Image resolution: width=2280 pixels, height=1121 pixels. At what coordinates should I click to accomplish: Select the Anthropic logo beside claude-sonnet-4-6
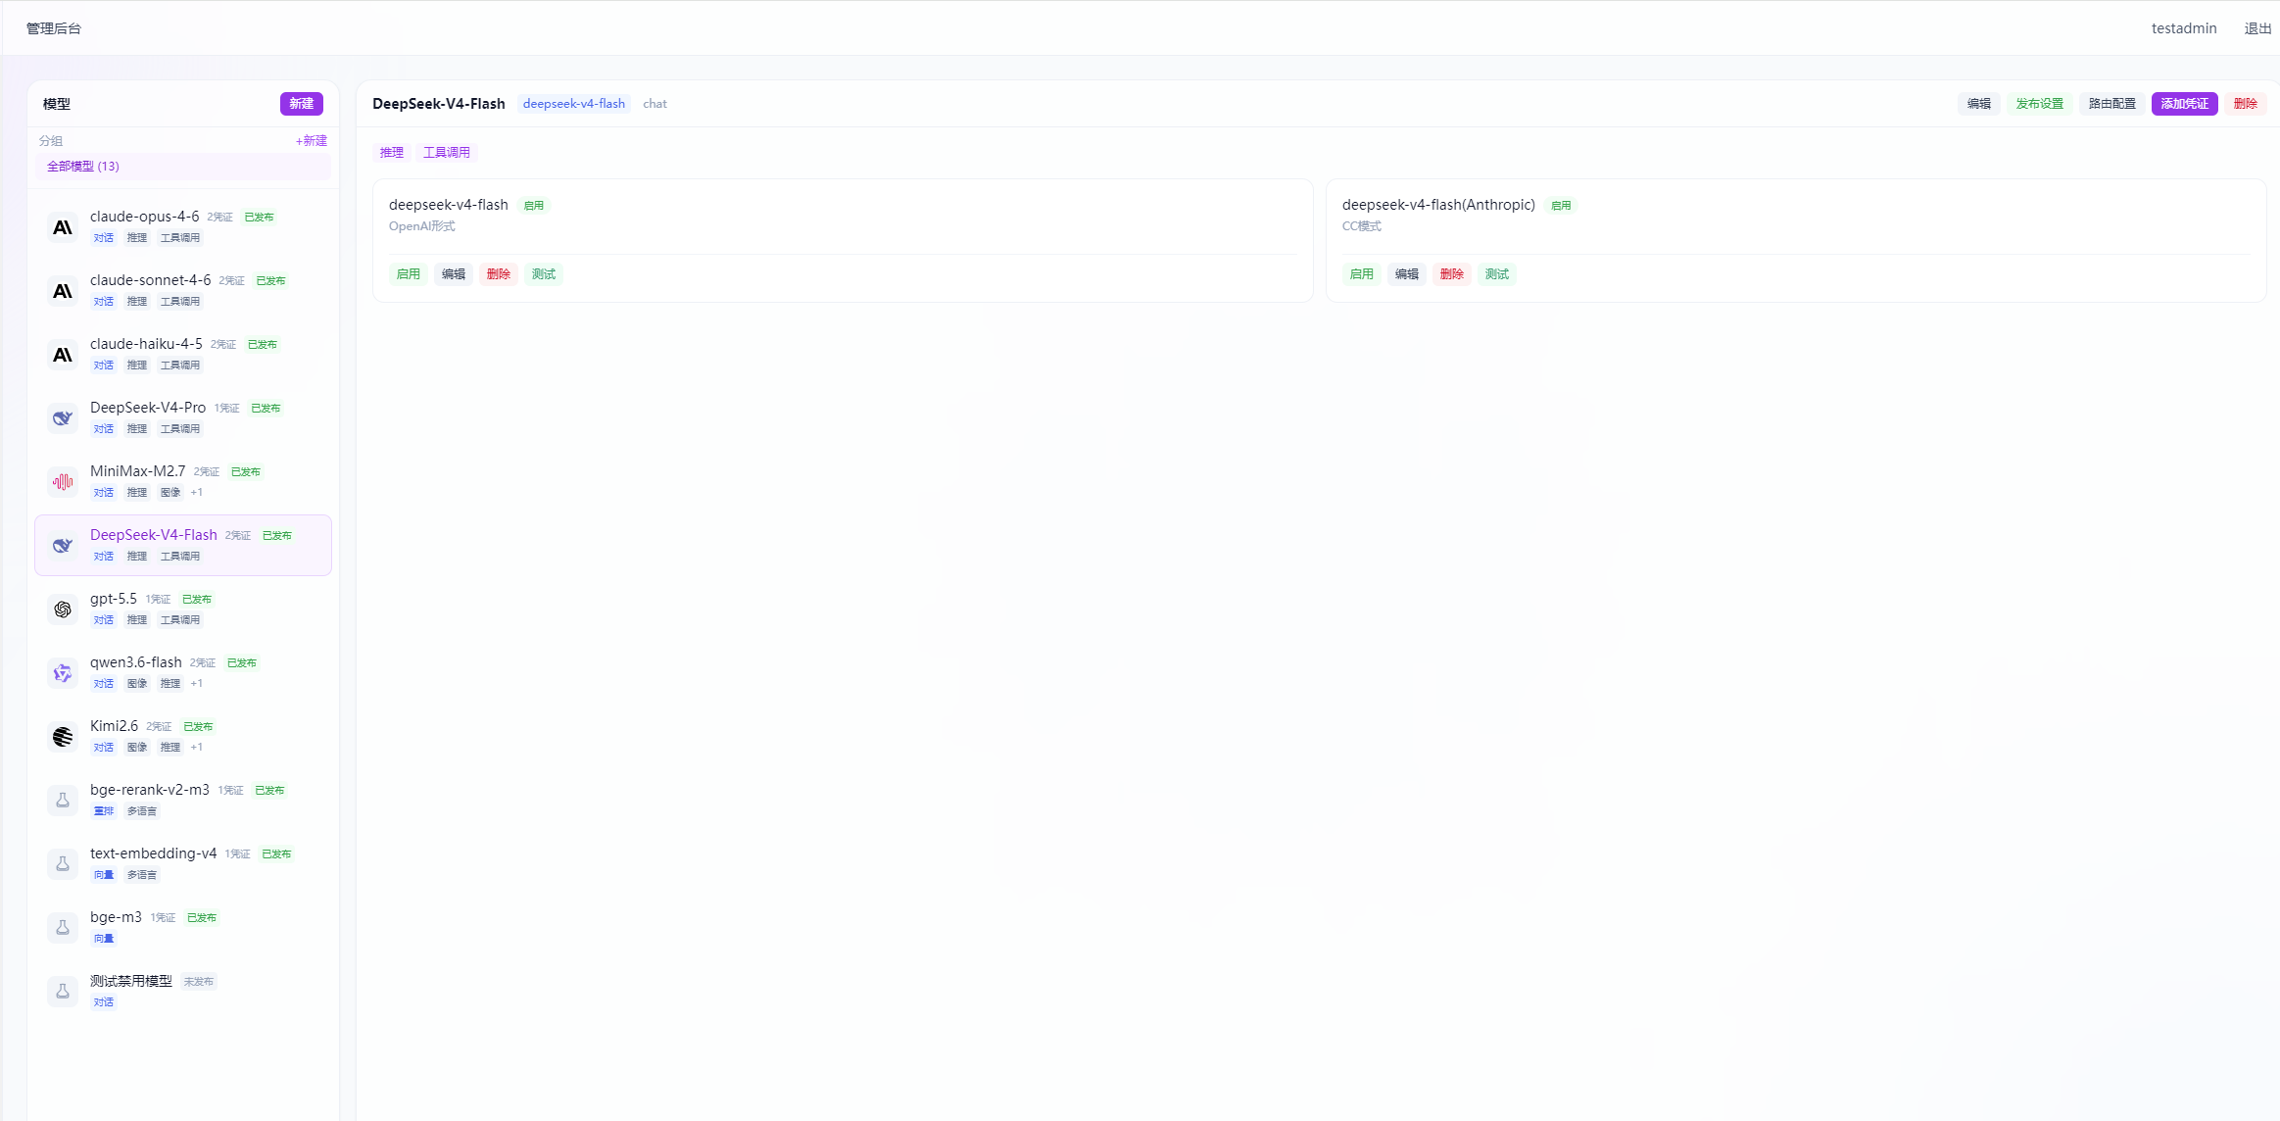click(63, 291)
